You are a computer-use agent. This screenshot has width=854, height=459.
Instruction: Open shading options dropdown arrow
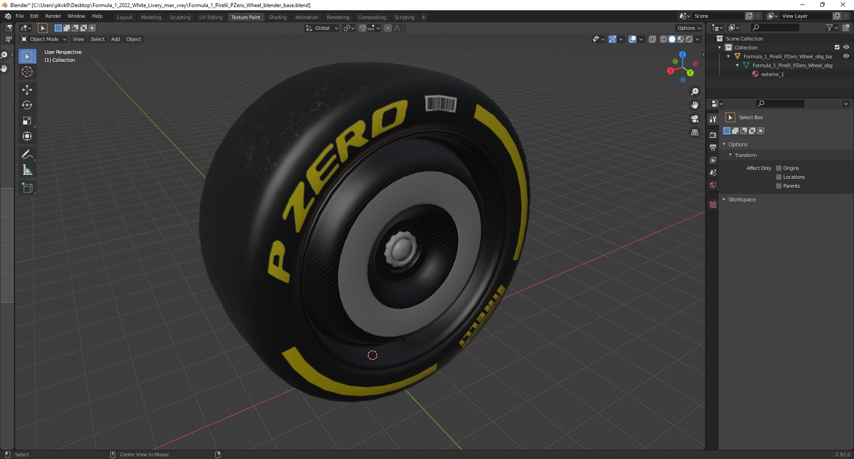tap(697, 39)
